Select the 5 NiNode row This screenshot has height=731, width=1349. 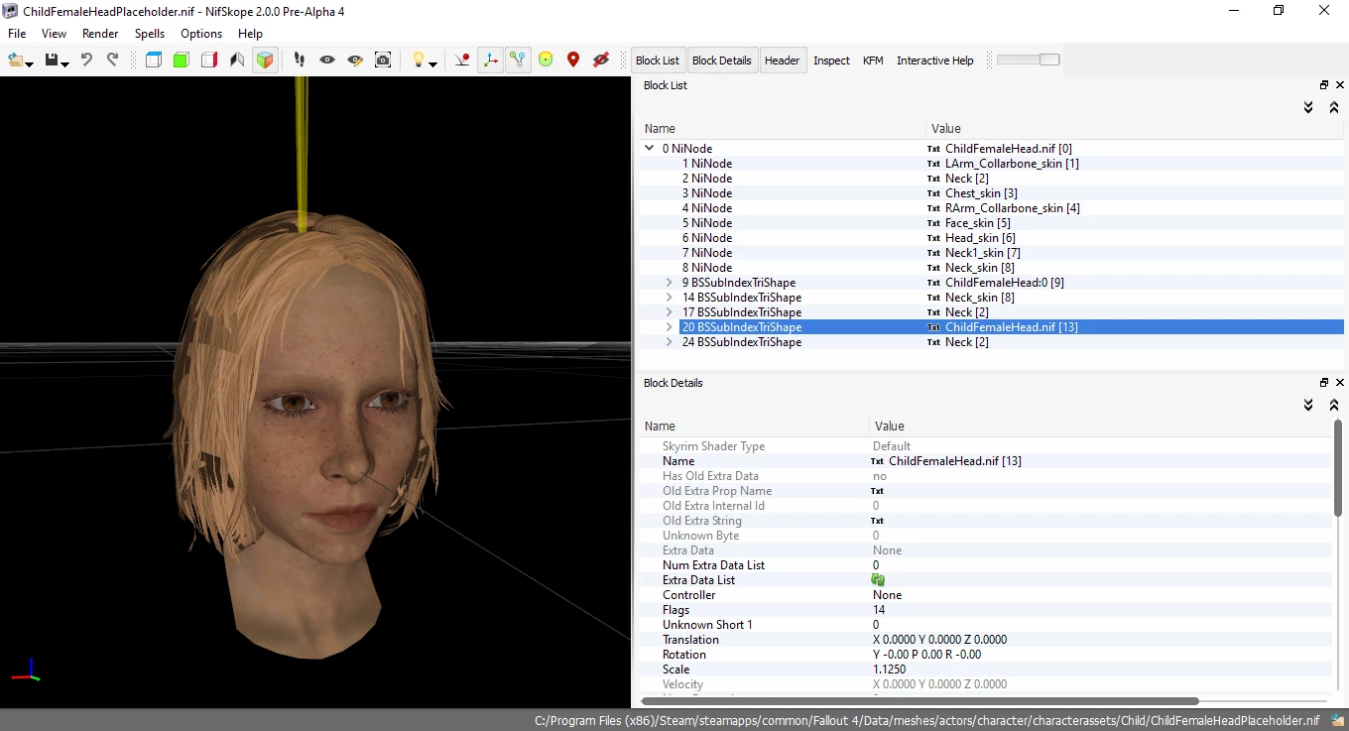(x=993, y=223)
